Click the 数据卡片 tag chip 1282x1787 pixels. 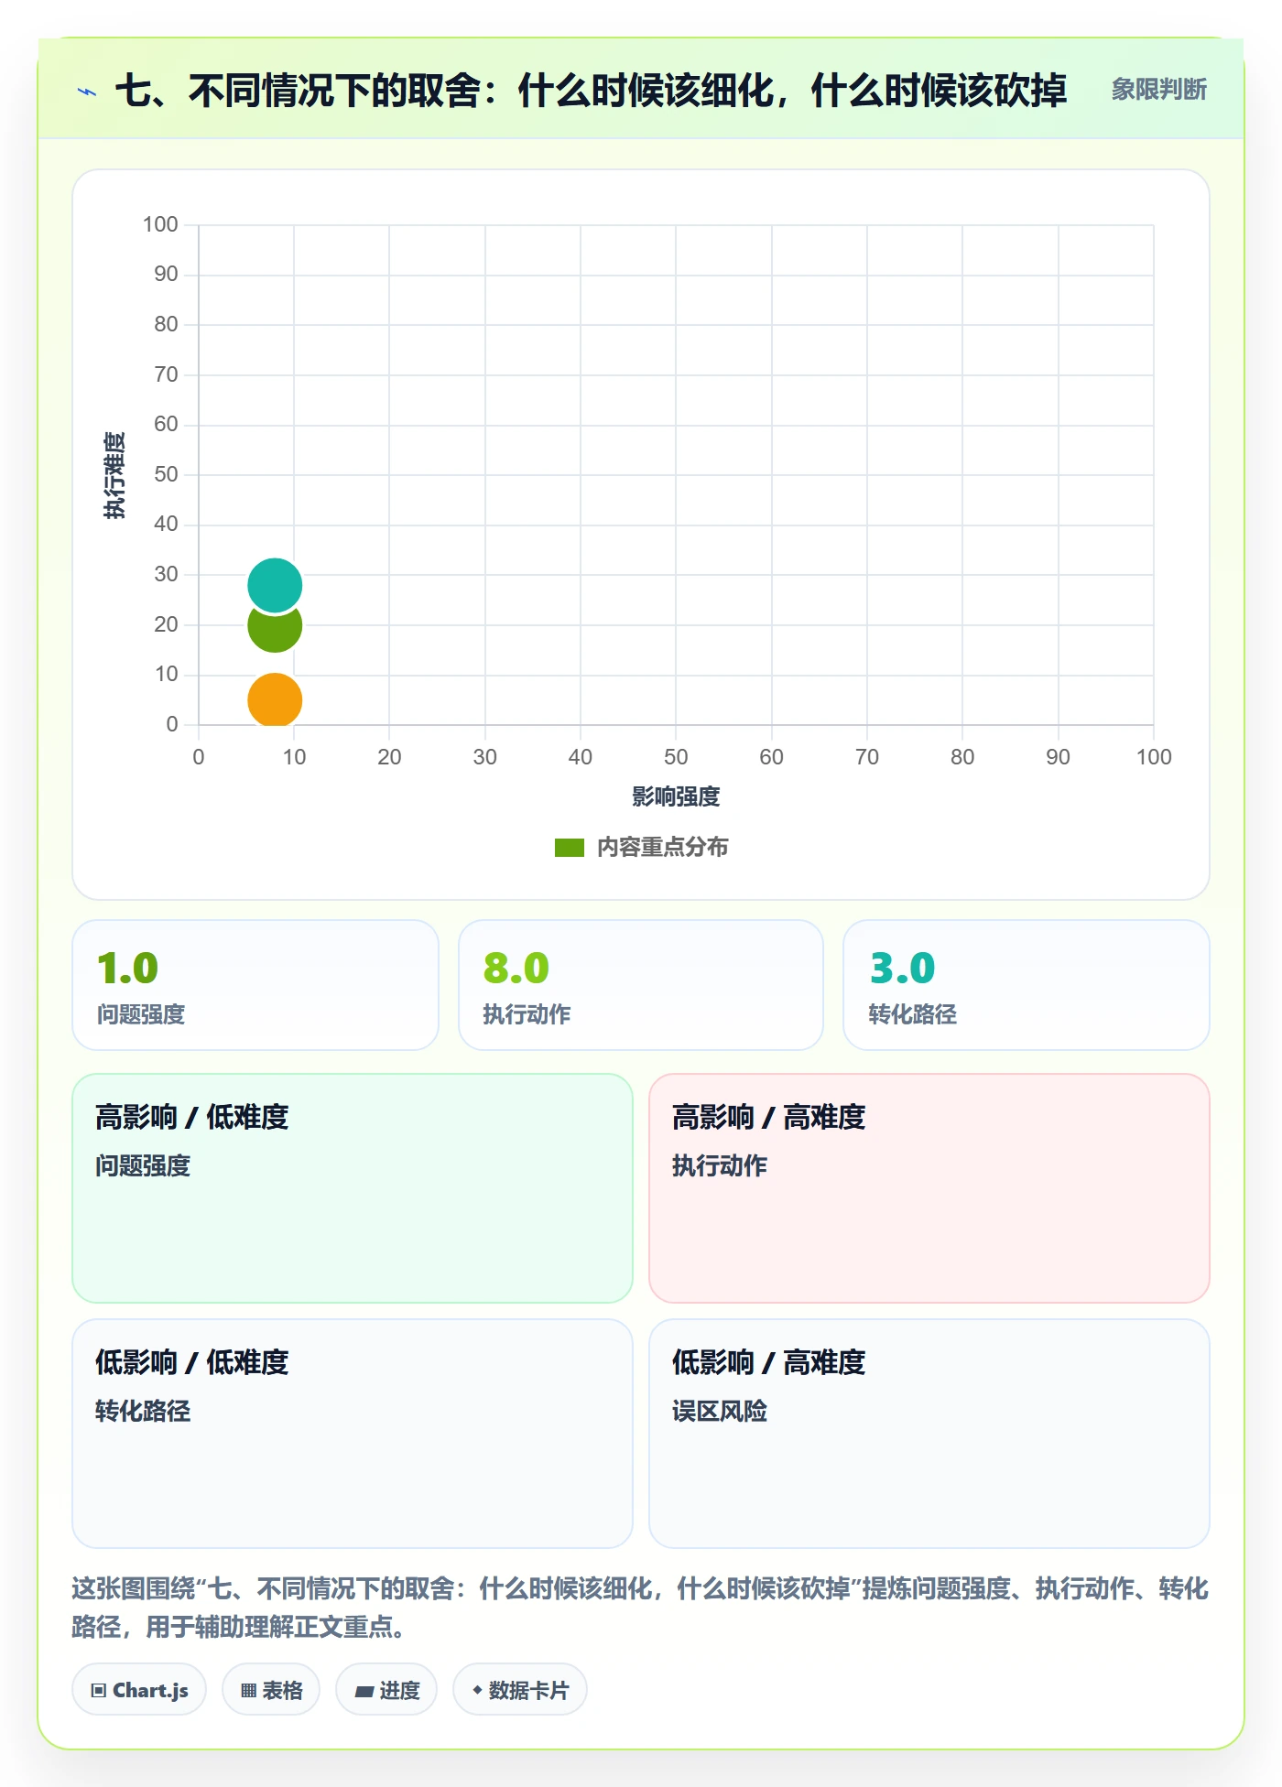click(520, 1690)
